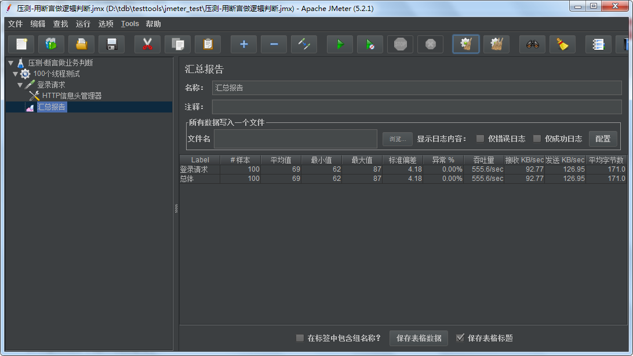The height and width of the screenshot is (356, 633).
Task: Click Start no pauses icon
Action: [370, 44]
